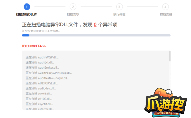Image resolution: width=191 pixels, height=118 pixels.
Task: Select the atl100.dll row
Action: tap(39, 99)
